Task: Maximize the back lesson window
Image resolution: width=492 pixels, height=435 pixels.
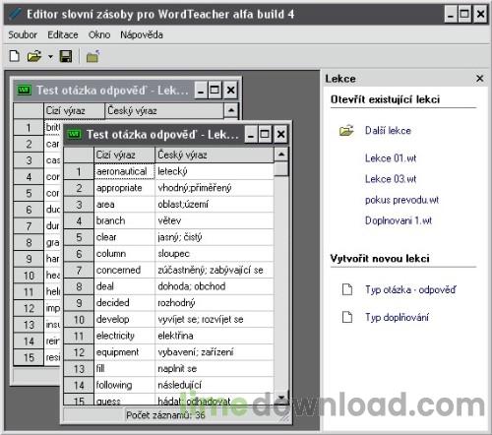Action: click(215, 90)
